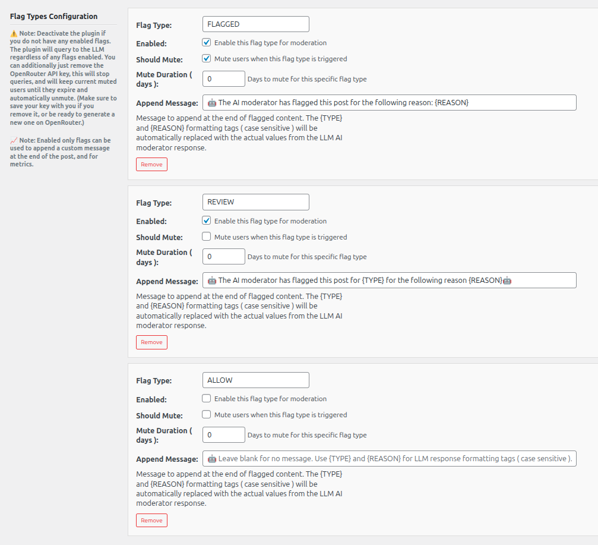Remove the ALLOW flag type
This screenshot has height=545, width=598.
(151, 520)
